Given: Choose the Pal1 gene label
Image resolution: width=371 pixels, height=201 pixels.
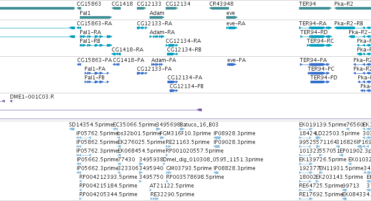Looking at the screenshot, I should click(85, 13).
